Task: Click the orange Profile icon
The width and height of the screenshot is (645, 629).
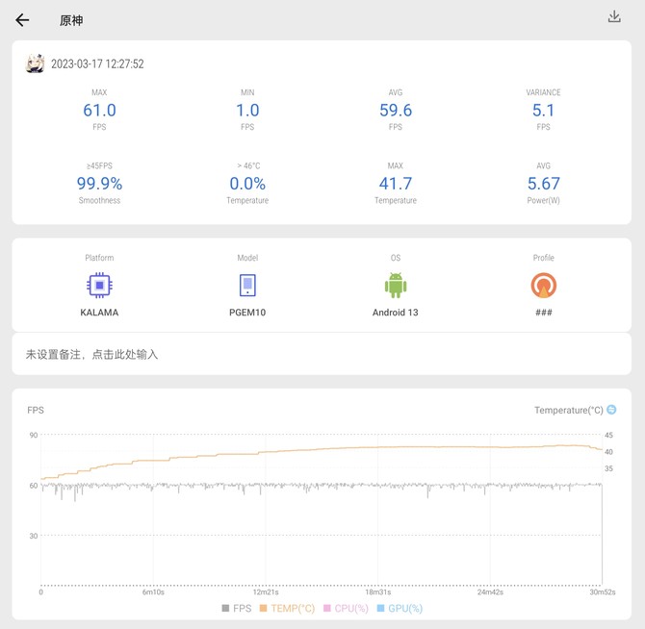Action: pos(543,286)
